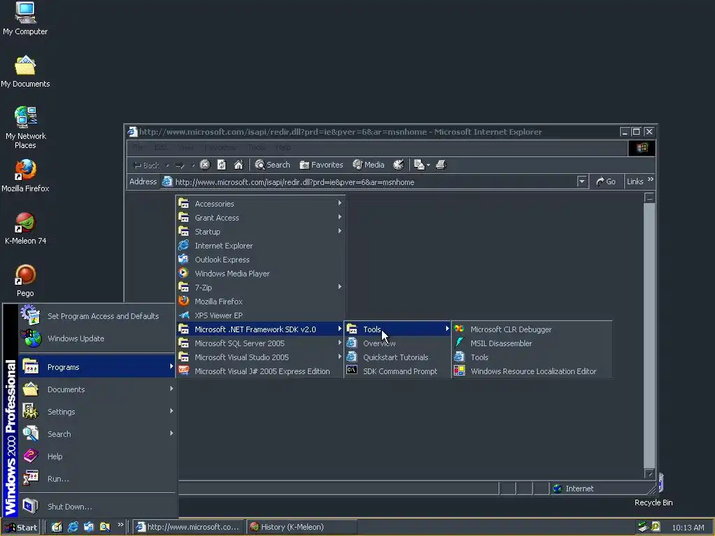The image size is (715, 536).
Task: Switch to History (K-Meleon) taskbar button
Action: tap(302, 527)
